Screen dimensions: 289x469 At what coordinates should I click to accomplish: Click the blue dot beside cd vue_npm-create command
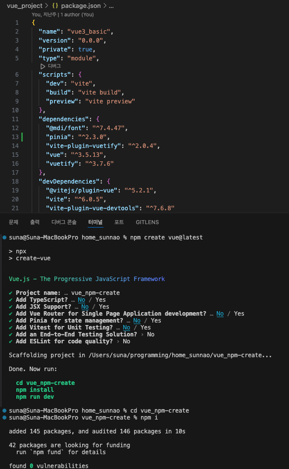tap(4, 411)
